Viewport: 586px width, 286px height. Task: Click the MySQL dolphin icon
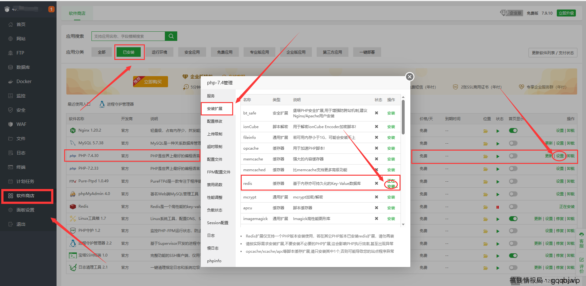(73, 143)
